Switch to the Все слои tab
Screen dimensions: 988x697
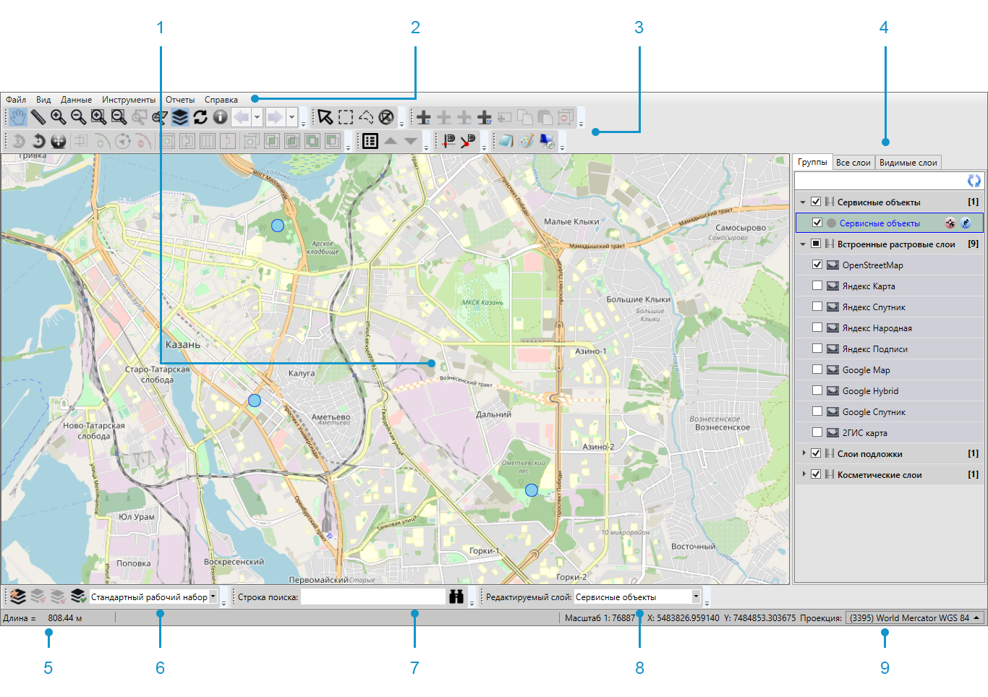pyautogui.click(x=853, y=163)
